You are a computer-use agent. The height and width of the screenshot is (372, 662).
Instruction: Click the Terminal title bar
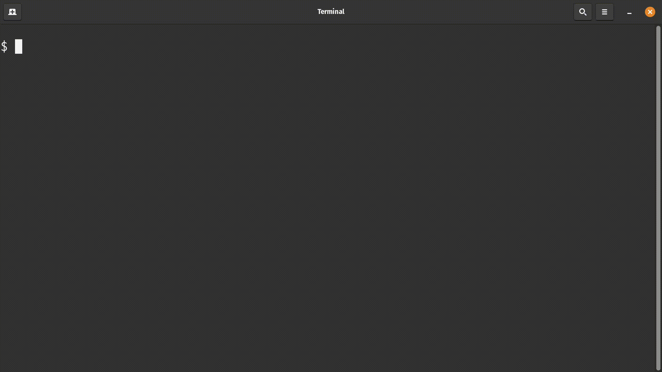[x=331, y=11]
